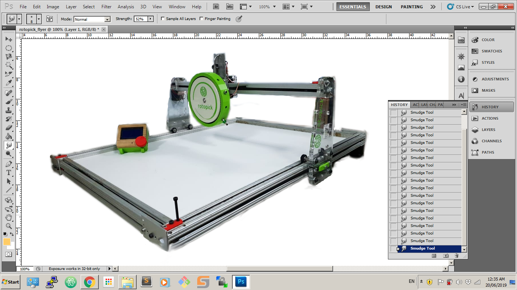Select the History Brush tool
517x290 pixels.
(9, 119)
